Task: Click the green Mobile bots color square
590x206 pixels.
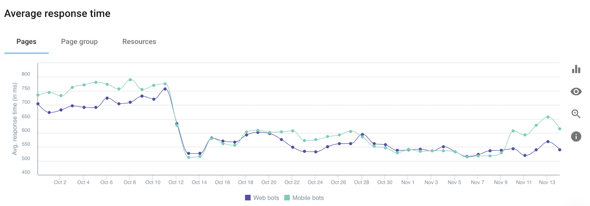Action: (x=287, y=198)
